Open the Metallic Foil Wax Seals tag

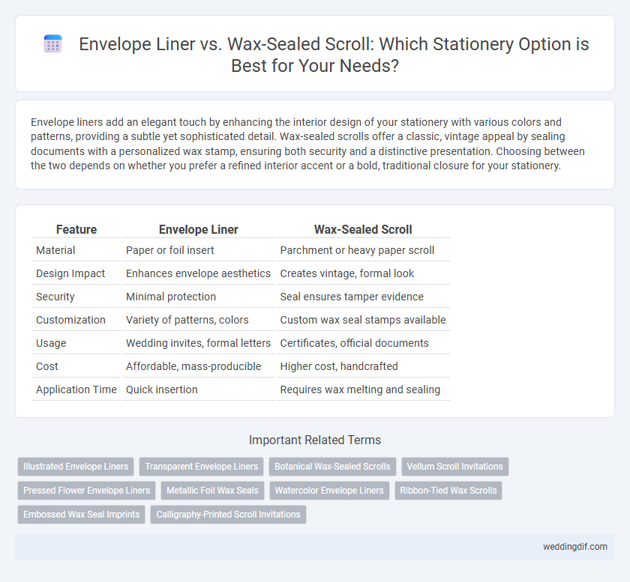pos(212,491)
